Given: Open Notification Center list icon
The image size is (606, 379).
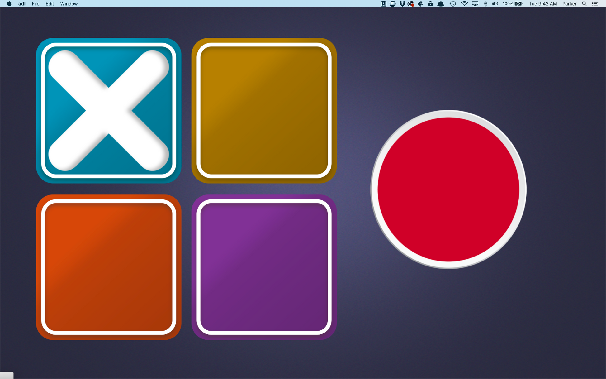Looking at the screenshot, I should [x=595, y=4].
